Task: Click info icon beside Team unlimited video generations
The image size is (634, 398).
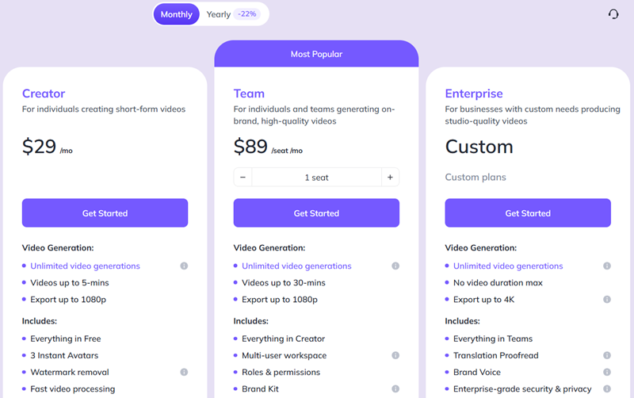Action: click(395, 266)
